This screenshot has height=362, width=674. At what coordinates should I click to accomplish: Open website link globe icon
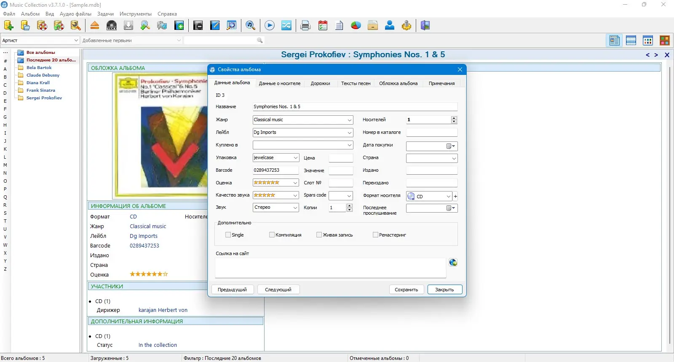click(x=453, y=262)
